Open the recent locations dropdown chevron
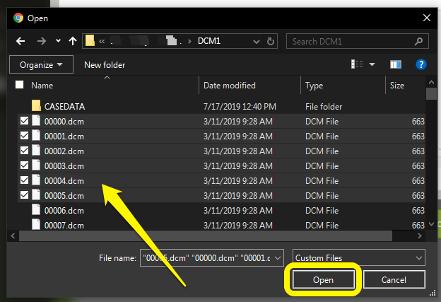 coord(58,41)
